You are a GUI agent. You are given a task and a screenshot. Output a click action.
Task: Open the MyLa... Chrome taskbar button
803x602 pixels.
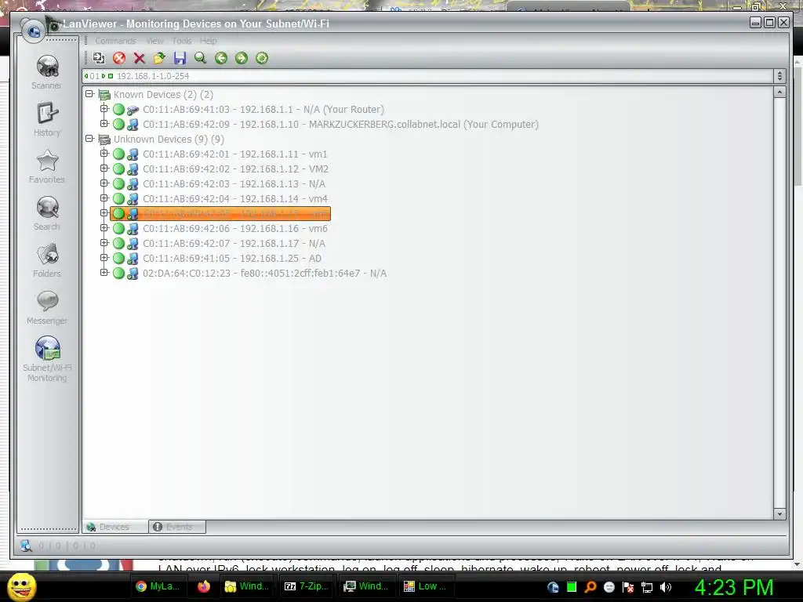point(157,586)
